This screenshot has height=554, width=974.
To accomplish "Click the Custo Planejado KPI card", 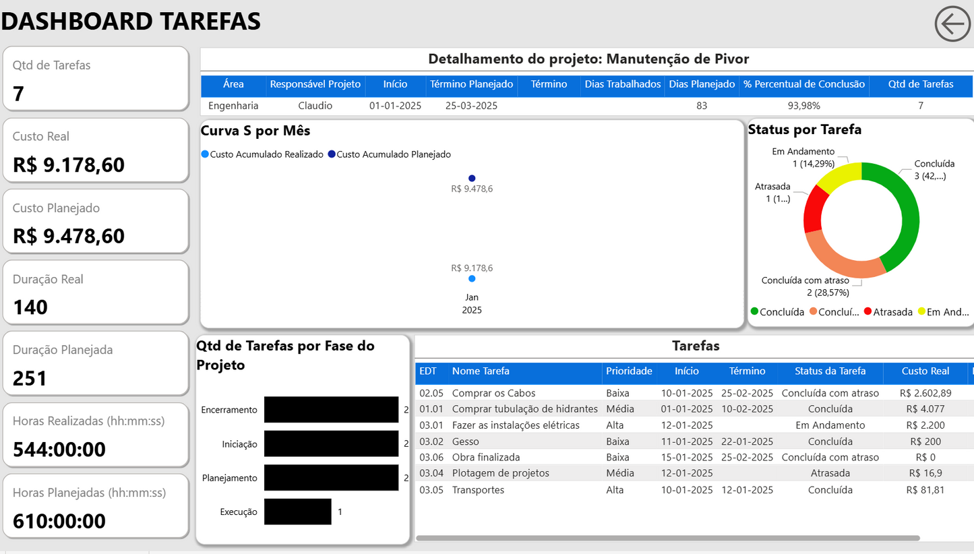I will coord(96,221).
